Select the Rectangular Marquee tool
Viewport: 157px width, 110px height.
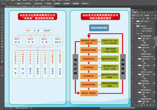pyautogui.click(x=2, y=13)
